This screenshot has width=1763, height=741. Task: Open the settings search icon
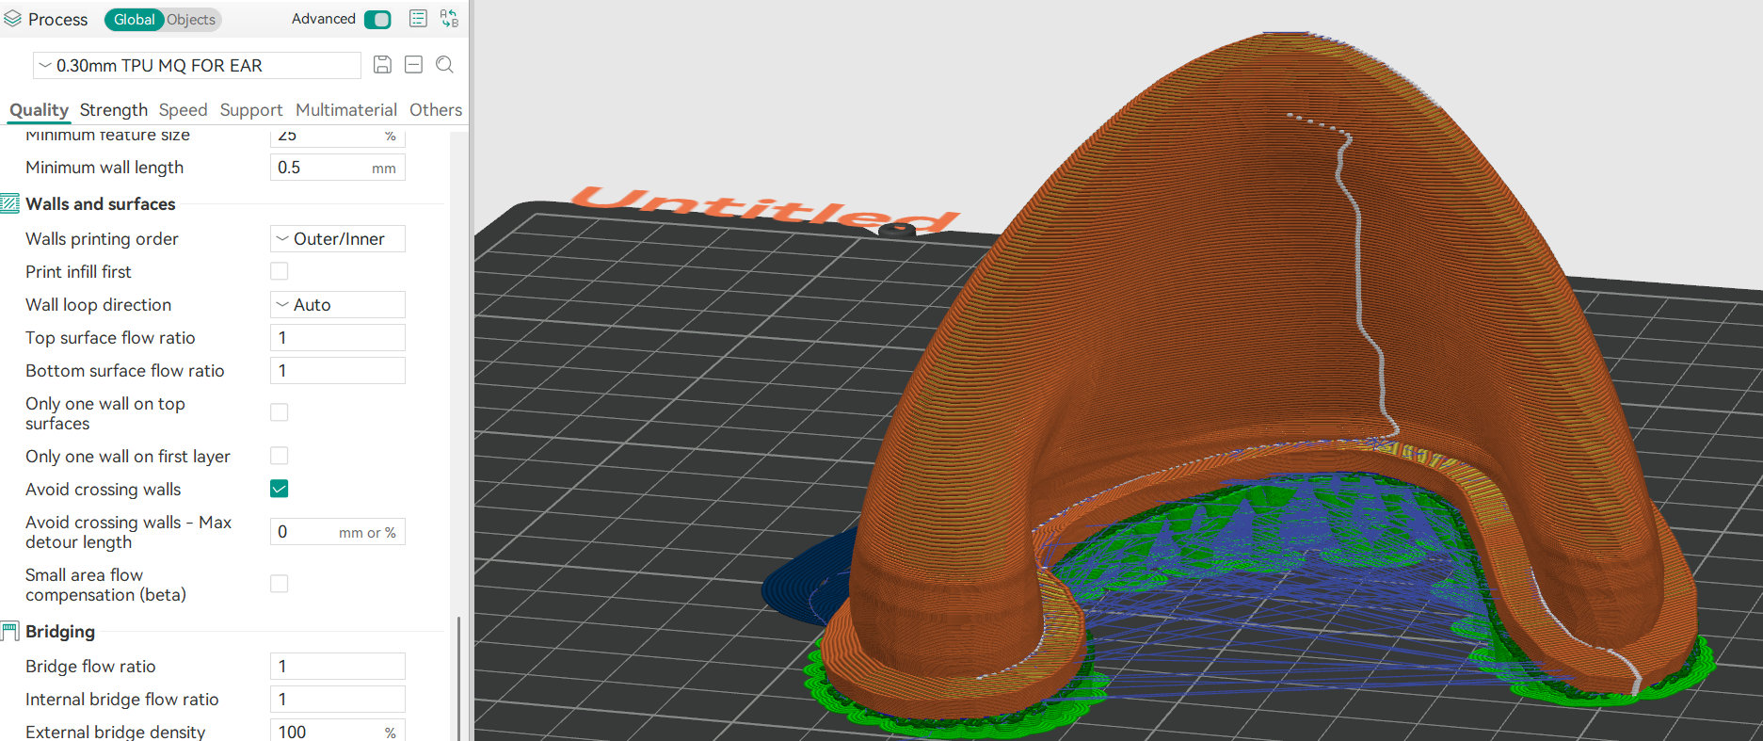coord(445,65)
